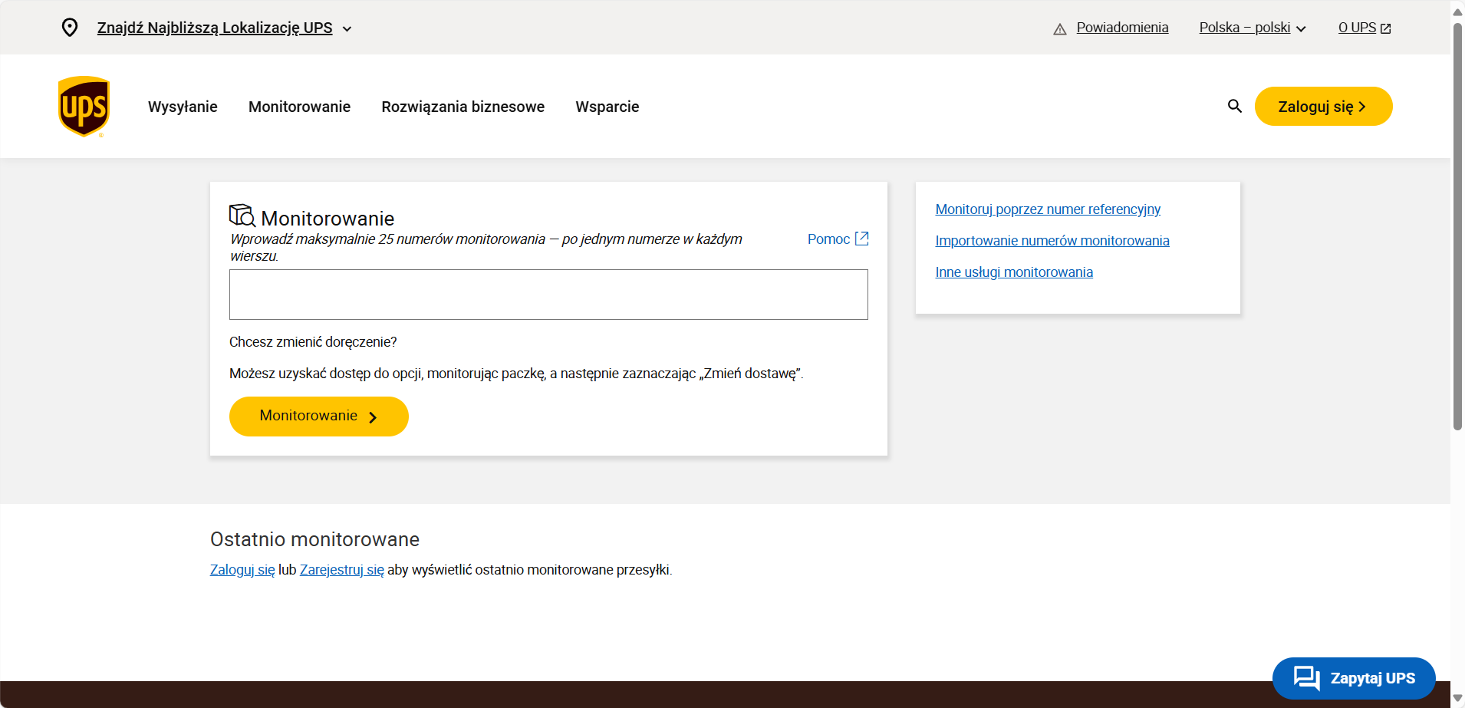
Task: Click the warning triangle notifications icon
Action: 1060,29
